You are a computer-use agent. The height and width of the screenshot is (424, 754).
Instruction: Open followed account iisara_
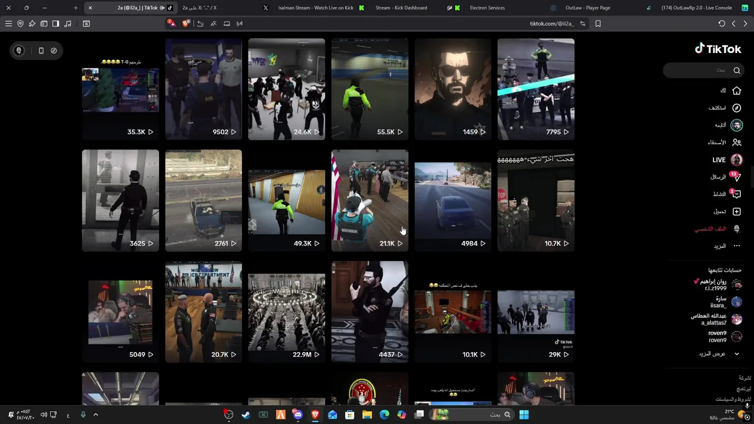726,302
